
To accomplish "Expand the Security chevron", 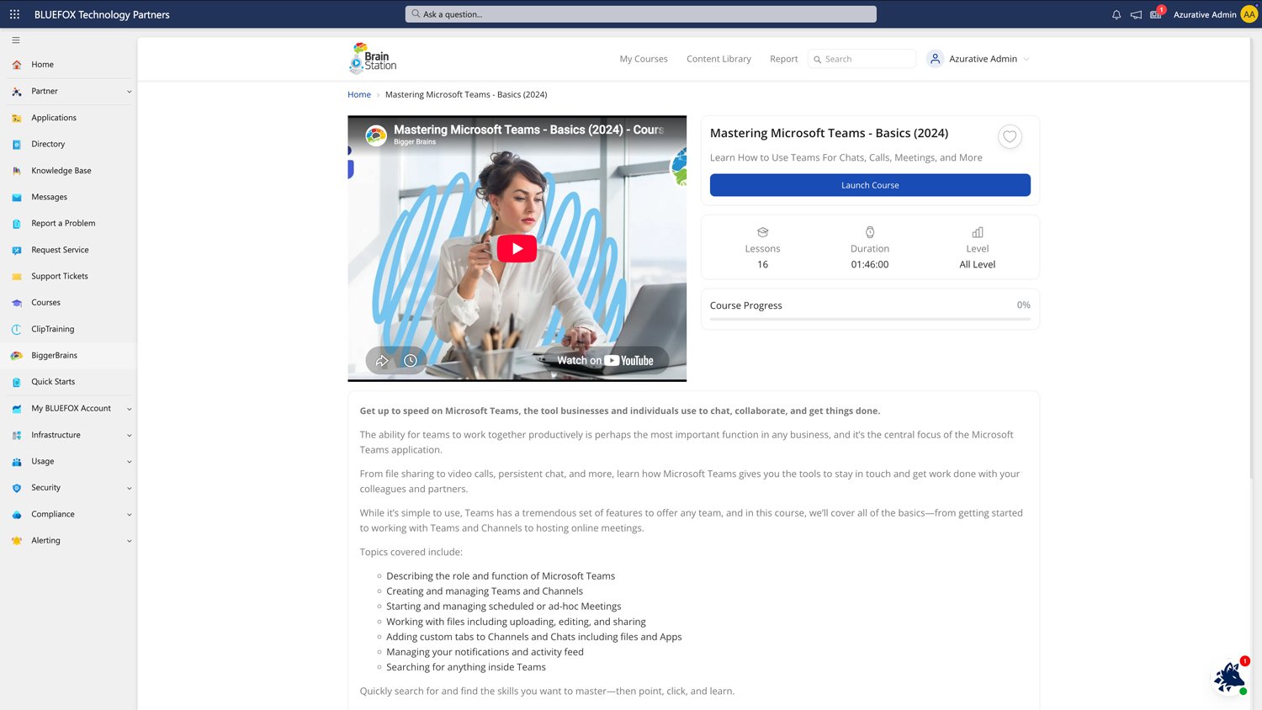I will tap(130, 488).
